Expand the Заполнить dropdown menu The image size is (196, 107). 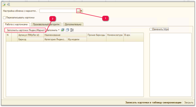[x=53, y=30]
